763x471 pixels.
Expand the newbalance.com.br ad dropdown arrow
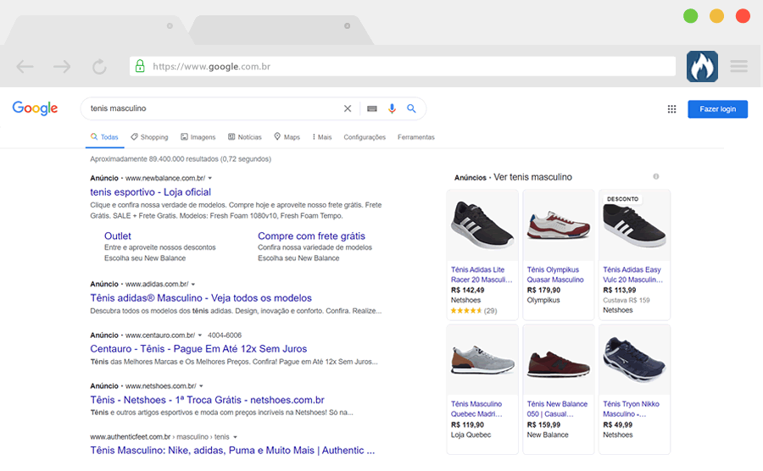209,179
